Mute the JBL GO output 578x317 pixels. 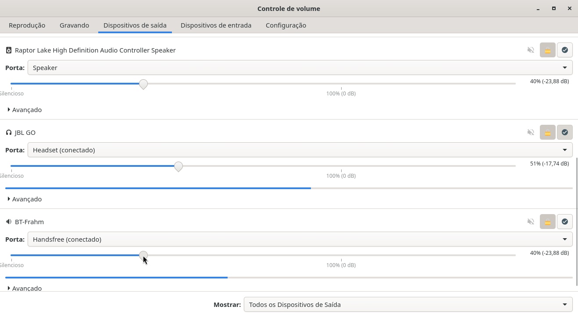pos(531,132)
